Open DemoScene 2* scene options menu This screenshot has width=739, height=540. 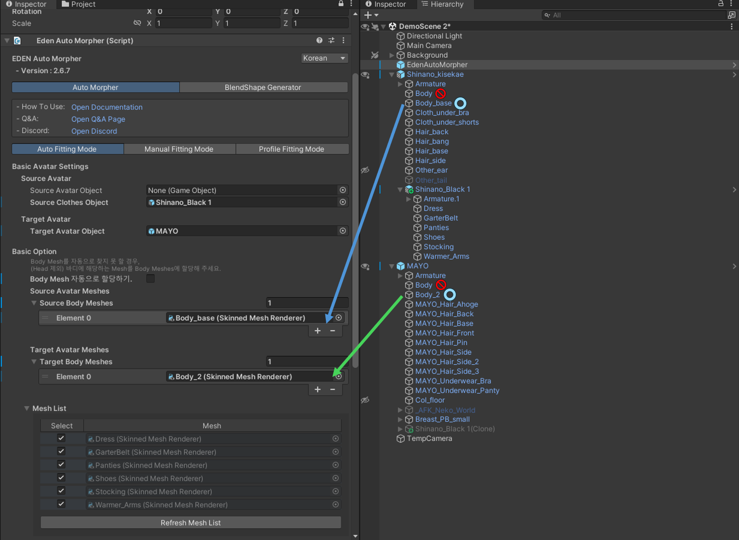coord(731,26)
